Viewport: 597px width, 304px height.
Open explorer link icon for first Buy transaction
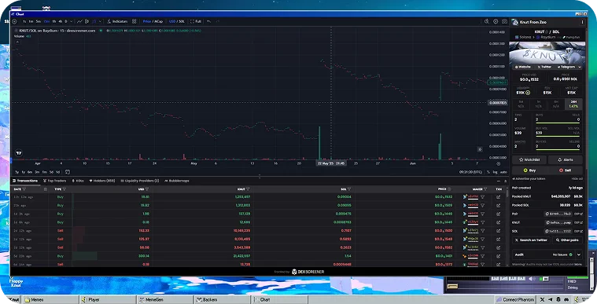coord(499,197)
